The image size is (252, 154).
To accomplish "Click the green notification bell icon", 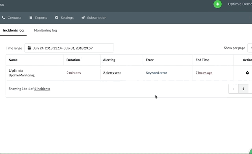I will coord(217,4).
